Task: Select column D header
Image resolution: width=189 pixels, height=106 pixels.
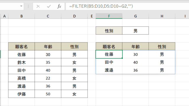Action: point(74,16)
